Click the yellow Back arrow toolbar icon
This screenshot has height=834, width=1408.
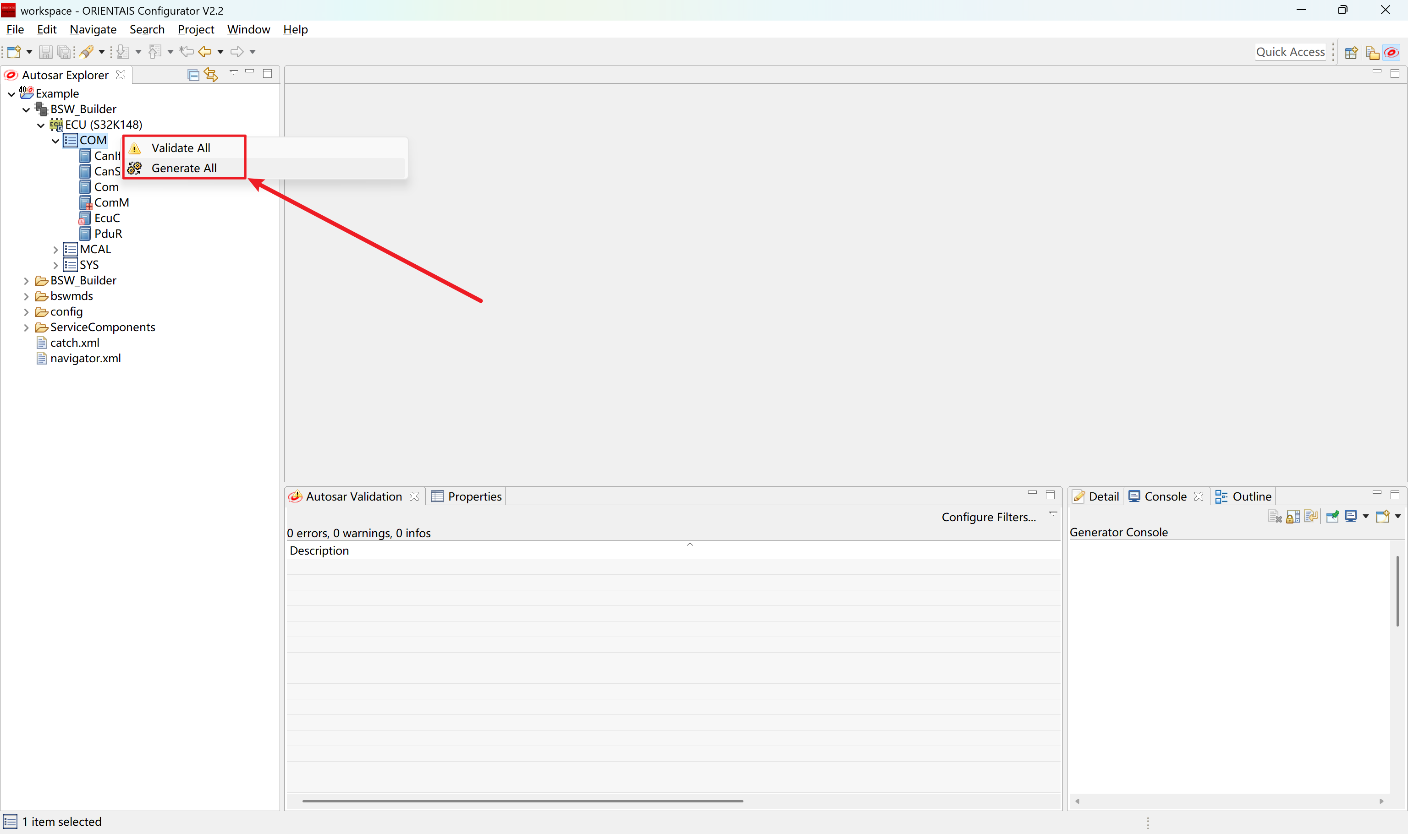[x=205, y=52]
